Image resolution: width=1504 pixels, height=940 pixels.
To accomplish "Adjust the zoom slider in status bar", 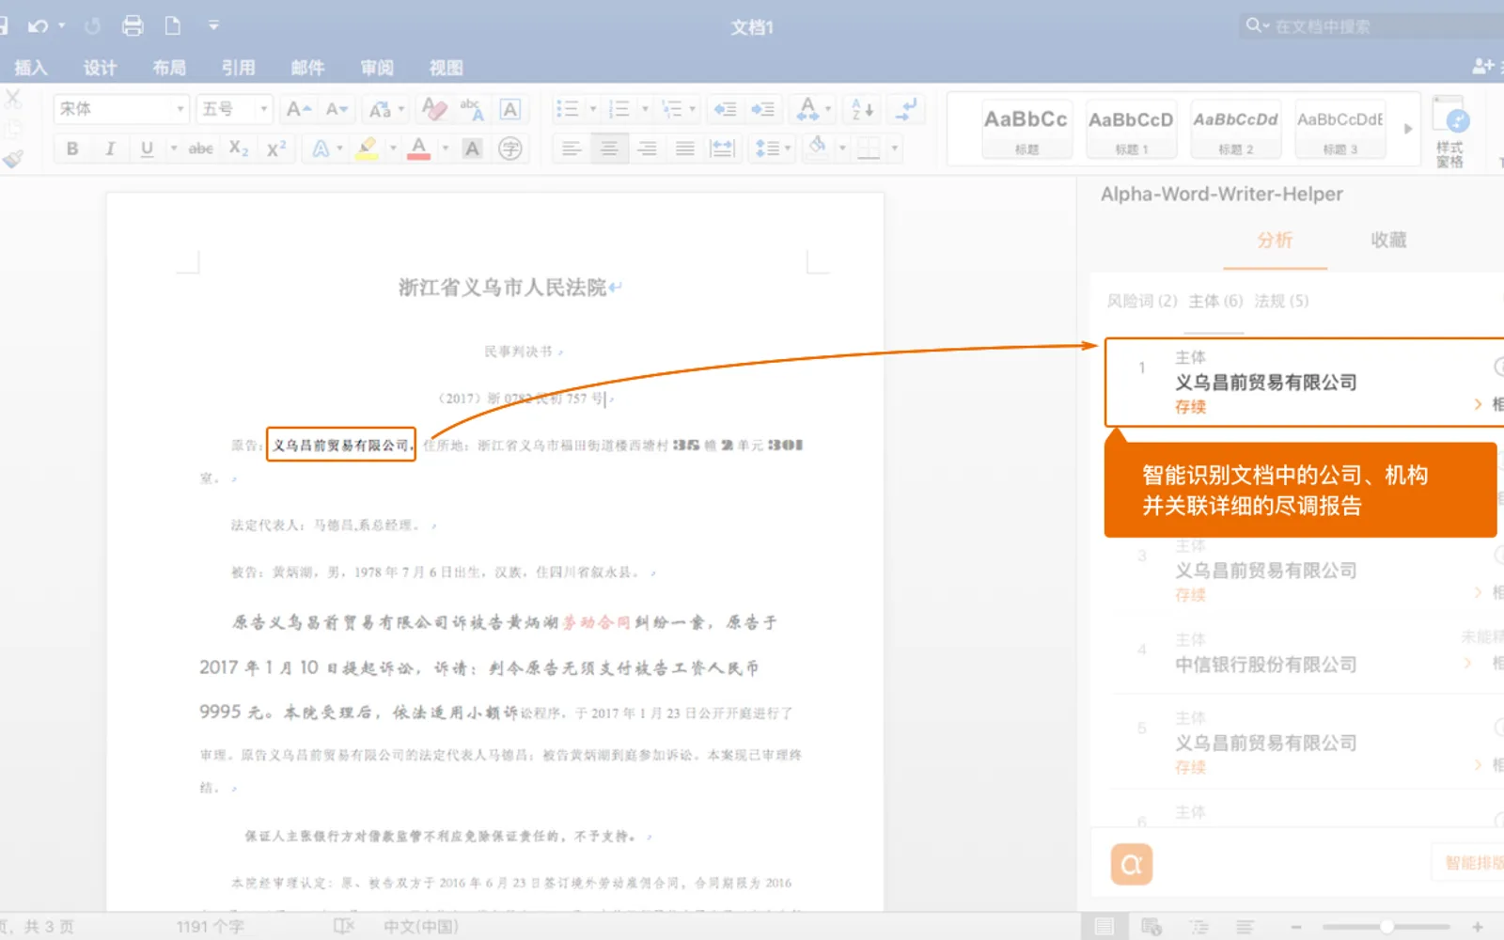I will click(1386, 927).
